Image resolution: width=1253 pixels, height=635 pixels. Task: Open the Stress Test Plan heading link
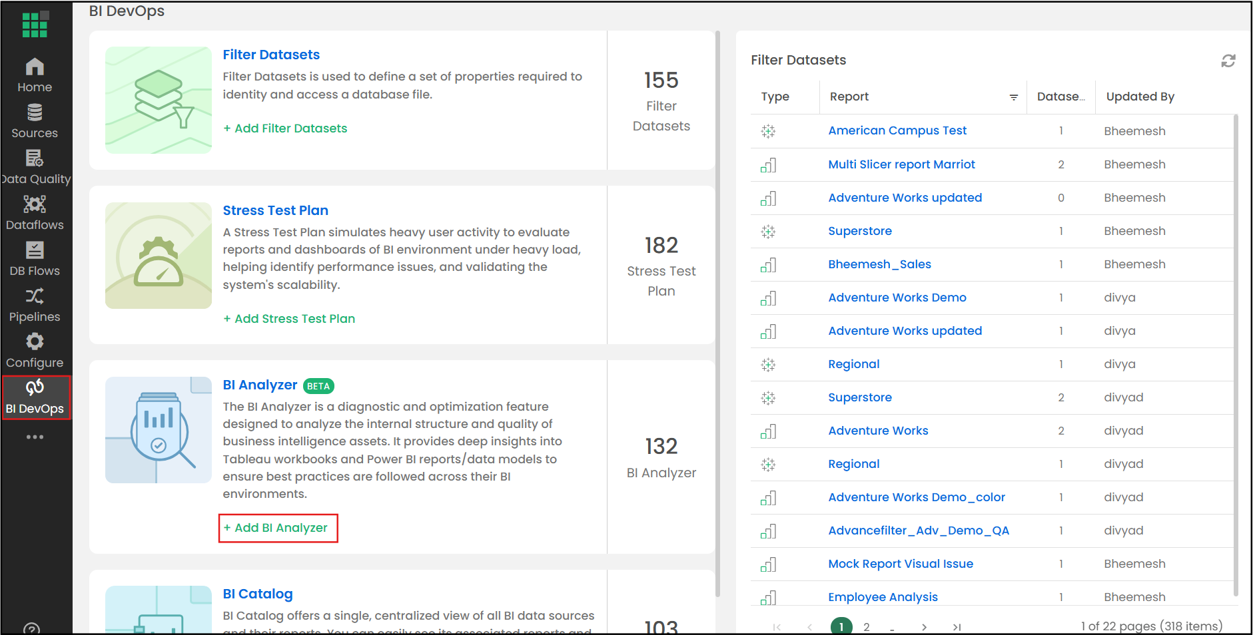point(275,210)
